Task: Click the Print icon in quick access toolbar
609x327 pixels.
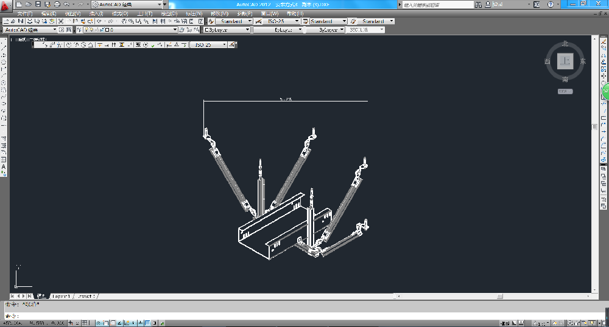Action: [x=57, y=4]
